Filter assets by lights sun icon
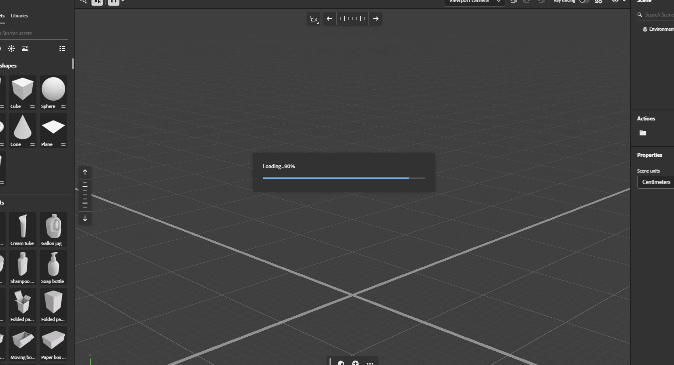This screenshot has height=365, width=674. (11, 49)
